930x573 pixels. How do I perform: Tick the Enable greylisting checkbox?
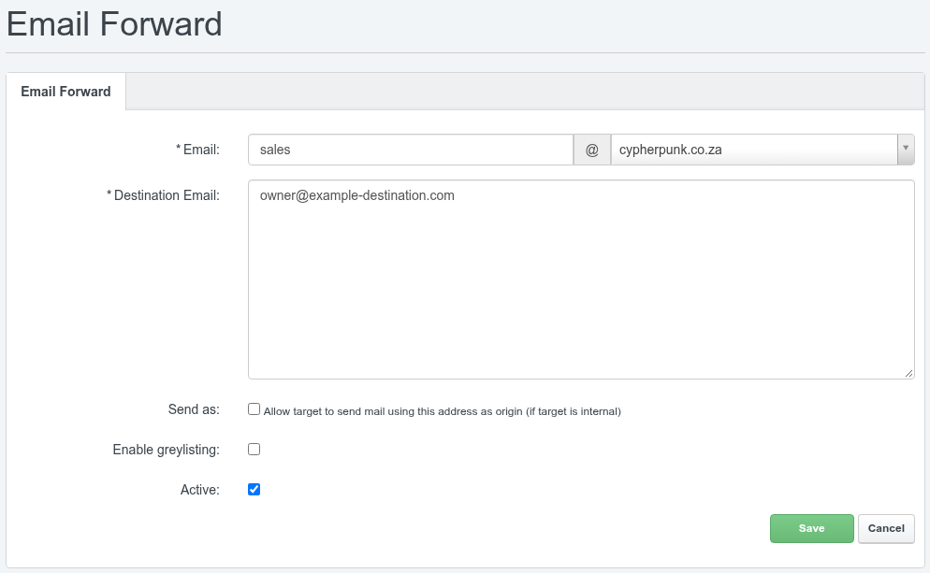click(254, 450)
